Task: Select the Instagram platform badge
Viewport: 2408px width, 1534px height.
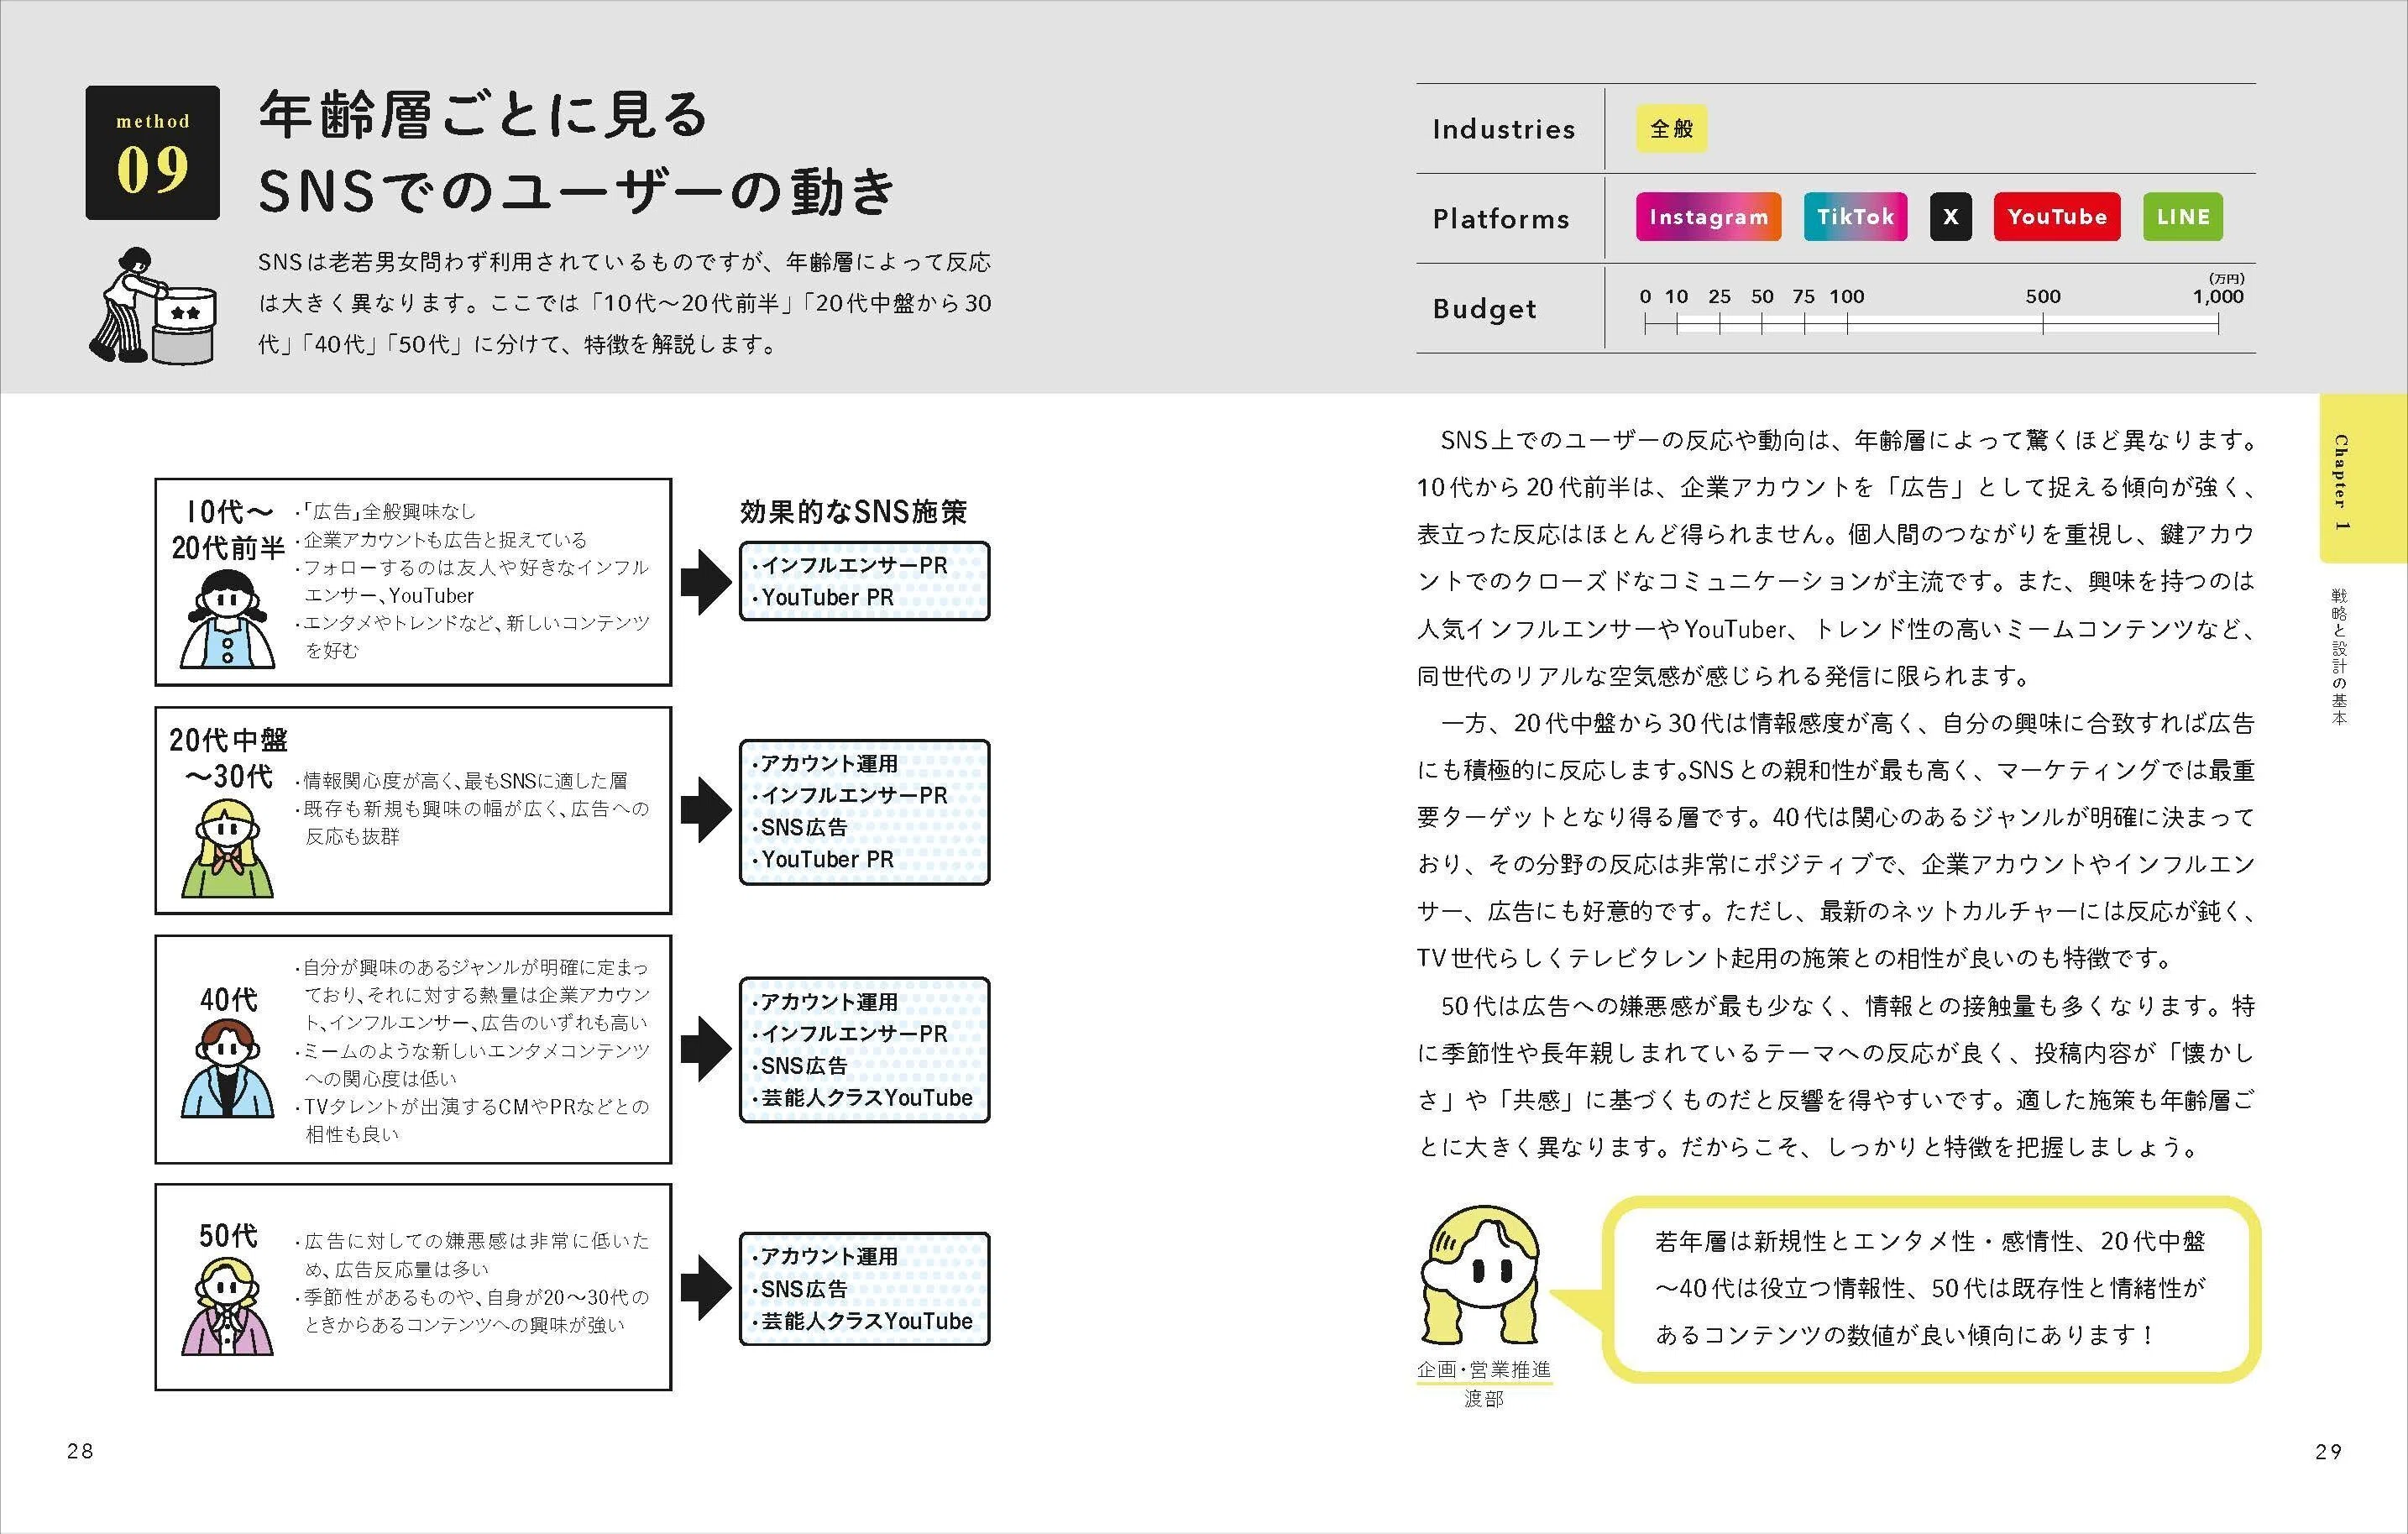Action: click(1708, 217)
